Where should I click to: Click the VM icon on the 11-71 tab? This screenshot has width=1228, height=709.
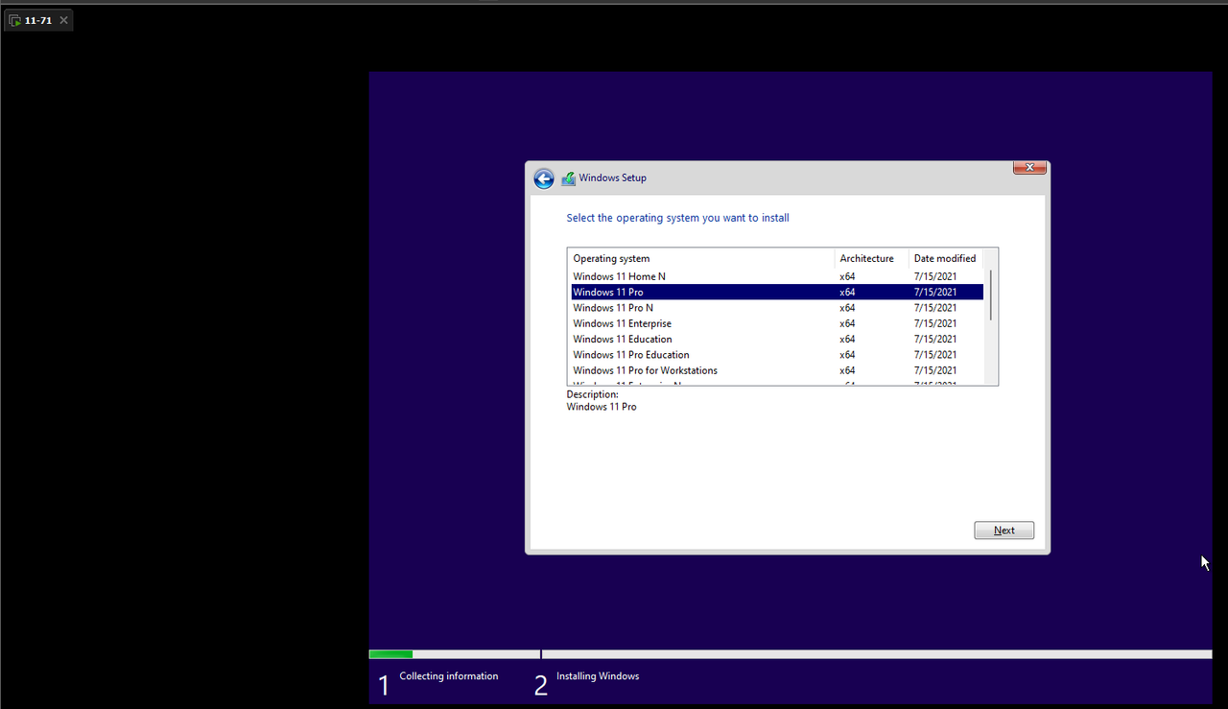pyautogui.click(x=15, y=20)
